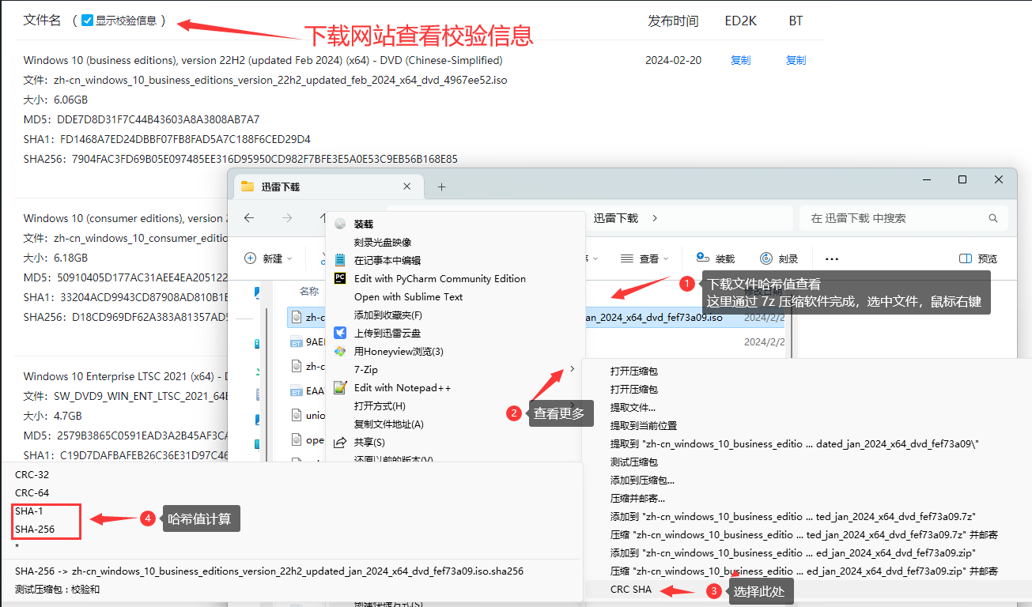Select the highlighted .iso file's icon
The width and height of the screenshot is (1032, 607).
297,317
